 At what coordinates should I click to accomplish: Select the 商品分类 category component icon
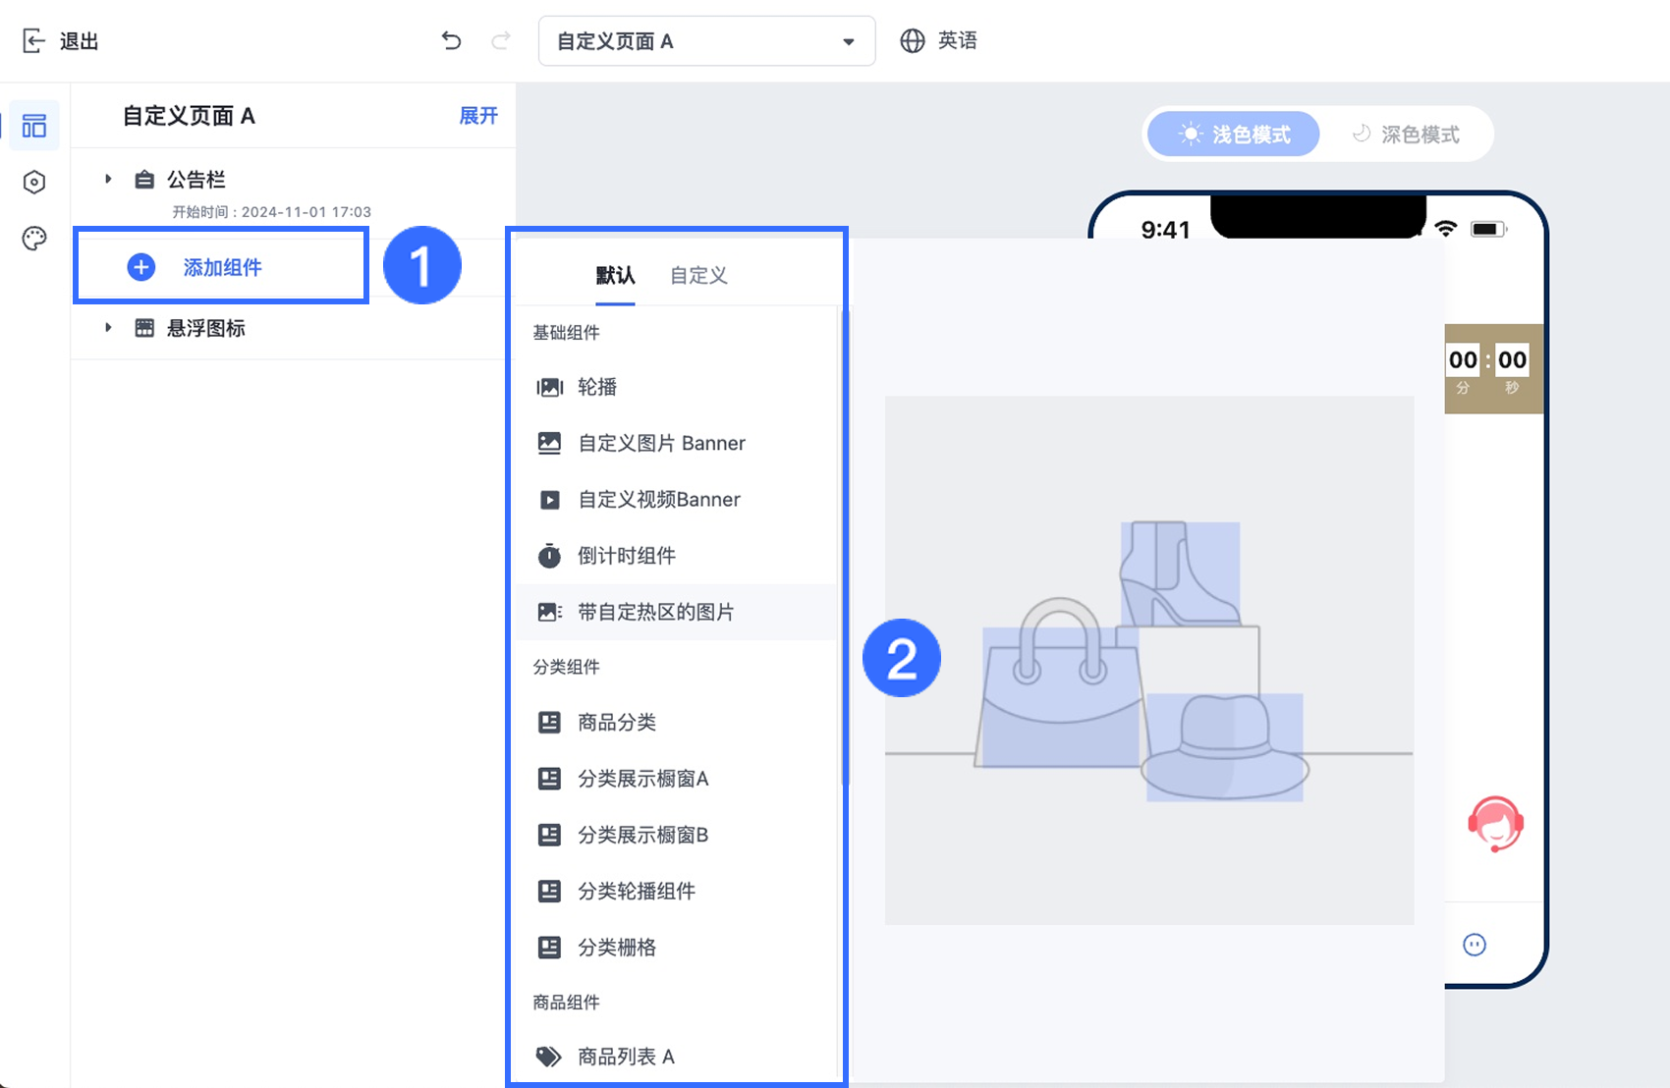coord(550,722)
